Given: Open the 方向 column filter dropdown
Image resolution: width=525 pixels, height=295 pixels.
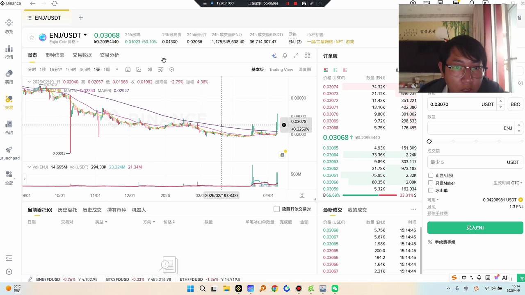Looking at the screenshot, I should [149, 222].
